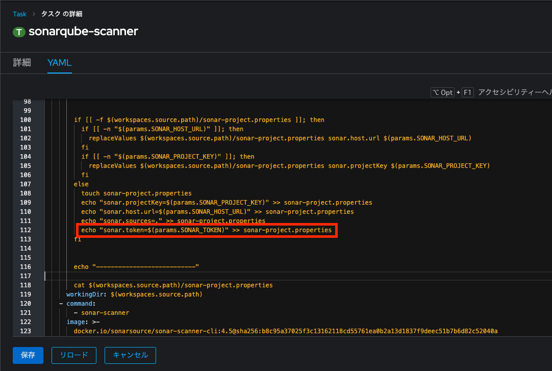Click the replaceValues sonar.host.url line 102
The height and width of the screenshot is (371, 552).
tap(280, 138)
